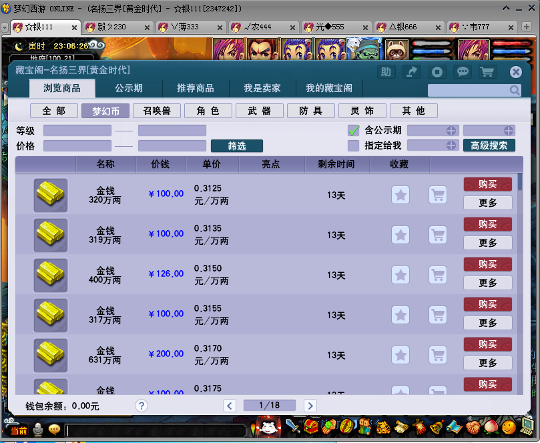540x443 pixels.
Task: Select the 防具 category filter
Action: [x=310, y=111]
